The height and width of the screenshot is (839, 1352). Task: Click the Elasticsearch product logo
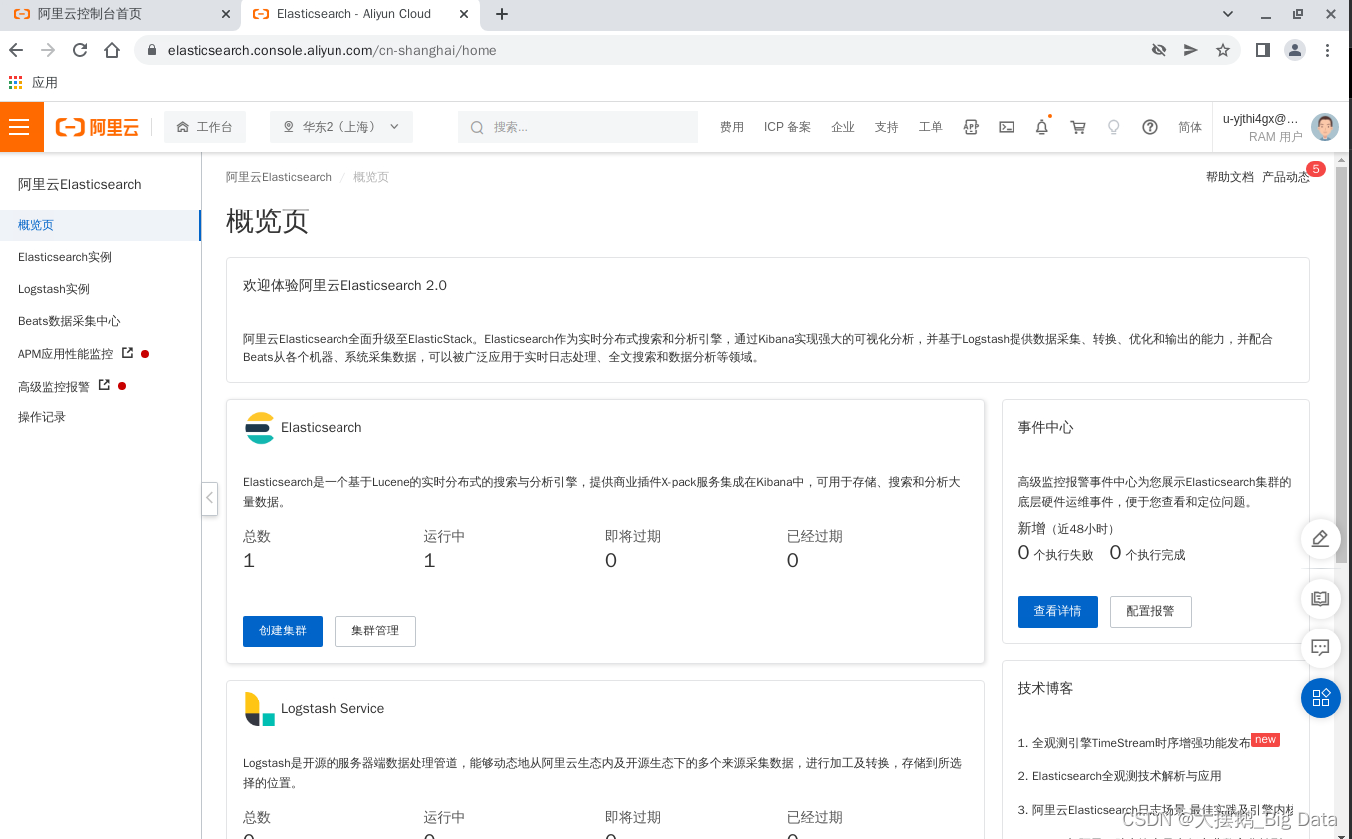[x=259, y=427]
